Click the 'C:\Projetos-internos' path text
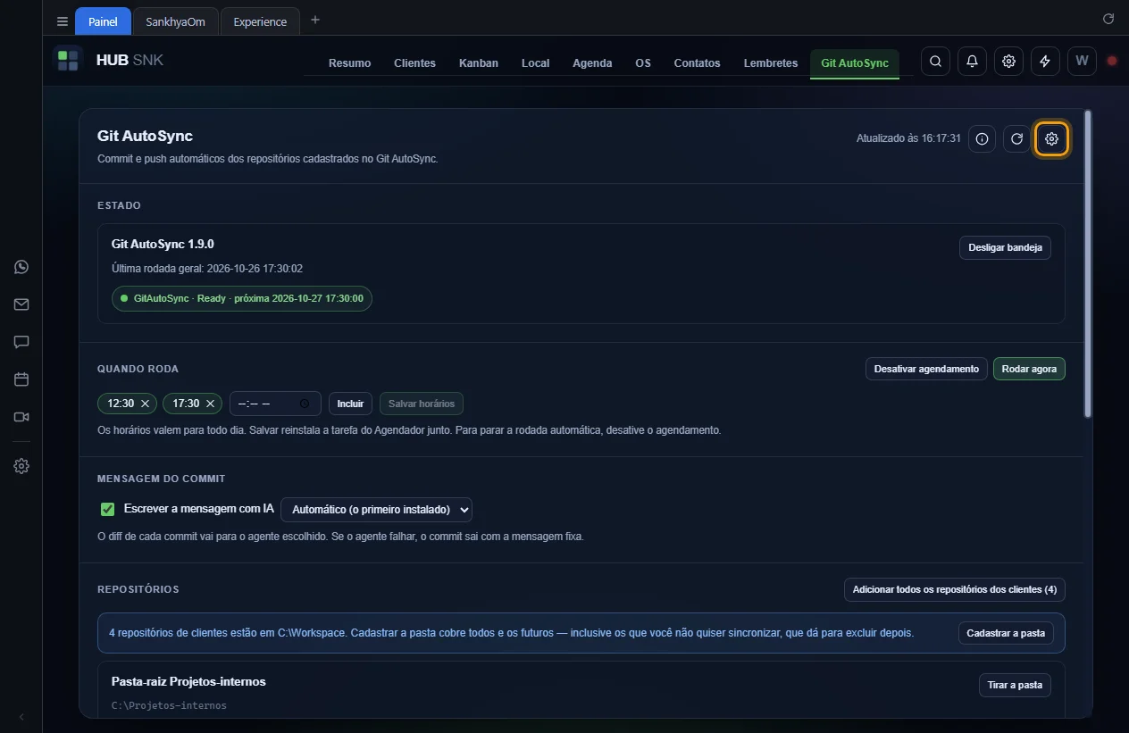This screenshot has width=1129, height=733. 169,705
